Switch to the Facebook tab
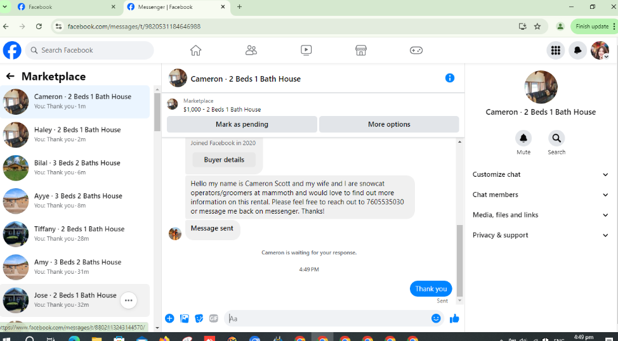 (x=67, y=7)
